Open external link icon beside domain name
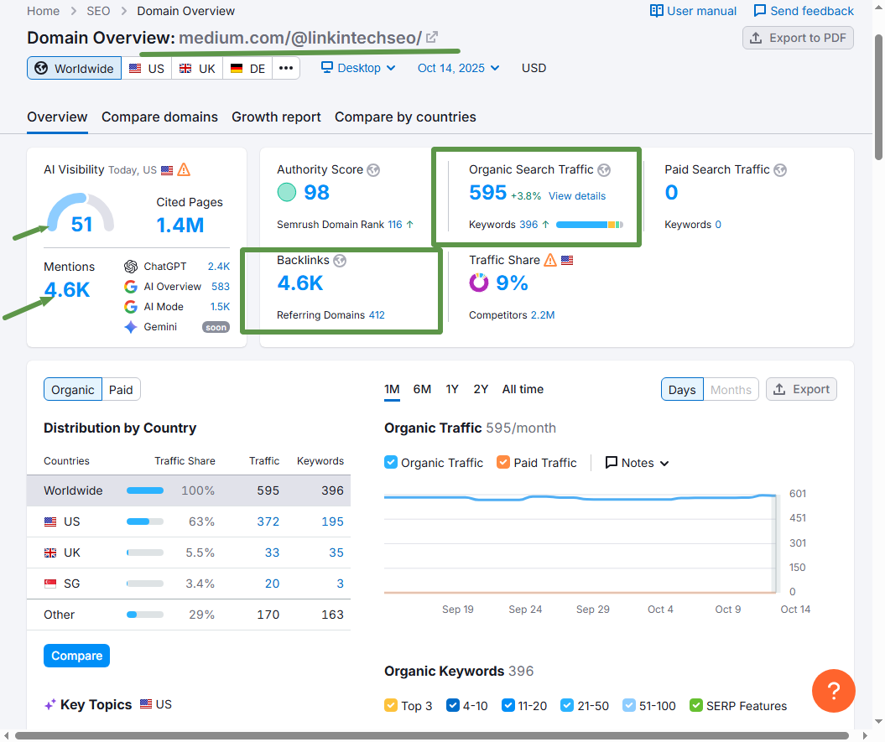This screenshot has width=885, height=742. (x=432, y=38)
